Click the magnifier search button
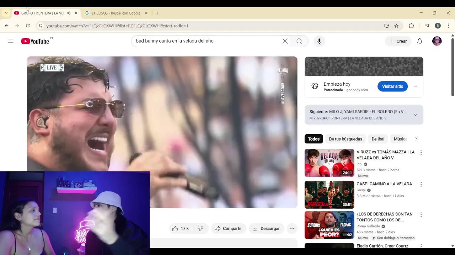Image resolution: width=455 pixels, height=255 pixels. [x=299, y=41]
